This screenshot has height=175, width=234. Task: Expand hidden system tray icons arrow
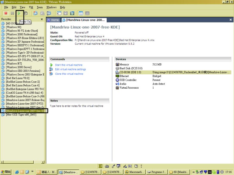193,172
